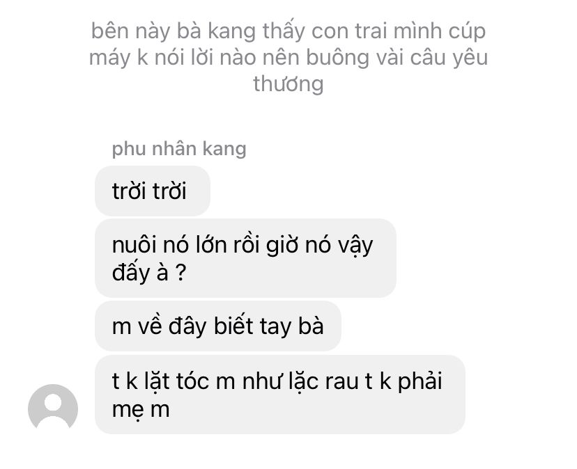Click the question mark in the second message
This screenshot has height=469, width=577.
tap(180, 272)
